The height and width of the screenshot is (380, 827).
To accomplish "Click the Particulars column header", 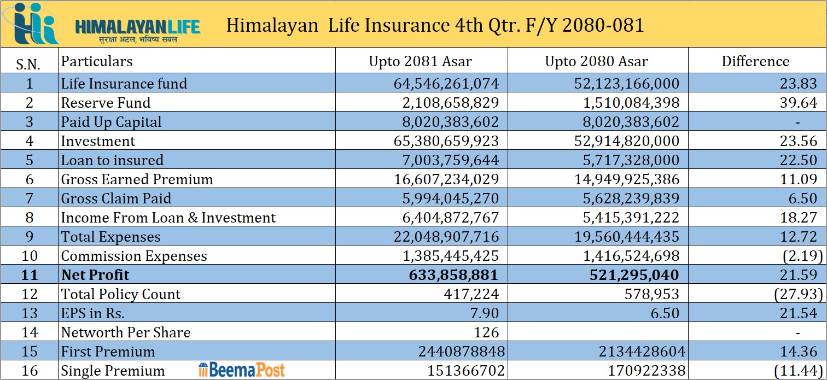I will tap(97, 61).
